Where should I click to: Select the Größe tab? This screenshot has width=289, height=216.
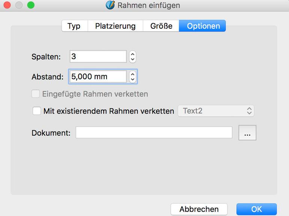pos(161,26)
